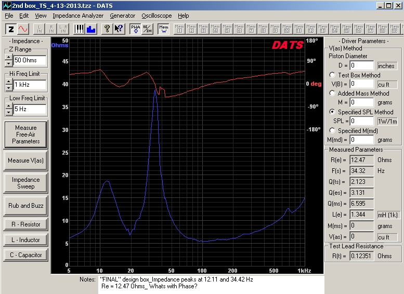Lower Hi Freq Limit with down arrow
404x294 pixels.
[9, 88]
